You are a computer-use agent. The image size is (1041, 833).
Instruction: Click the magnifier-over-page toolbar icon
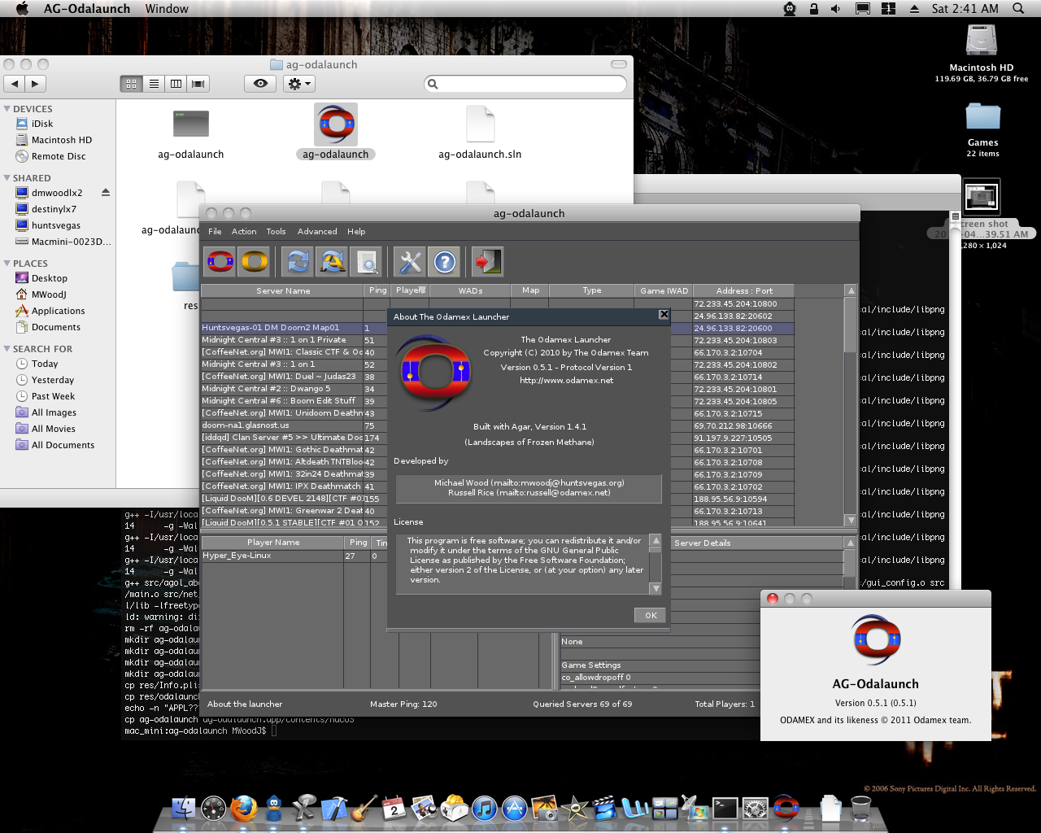point(367,262)
